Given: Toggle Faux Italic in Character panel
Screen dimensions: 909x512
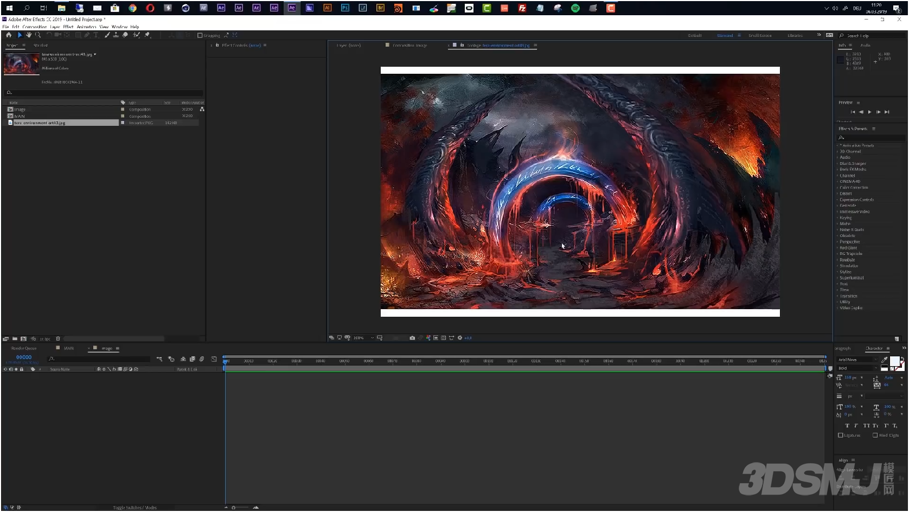Looking at the screenshot, I should pyautogui.click(x=856, y=426).
